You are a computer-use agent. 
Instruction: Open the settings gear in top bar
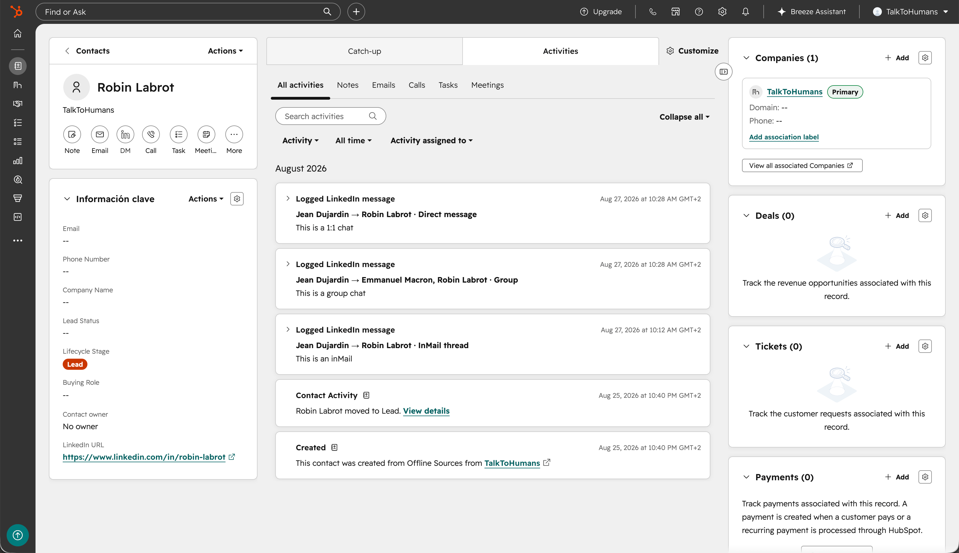point(722,12)
